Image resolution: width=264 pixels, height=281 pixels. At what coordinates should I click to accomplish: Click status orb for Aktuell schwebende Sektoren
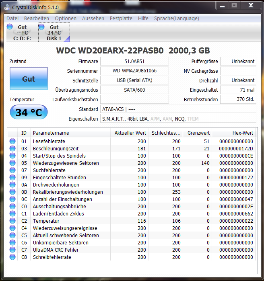pyautogui.click(x=12, y=235)
